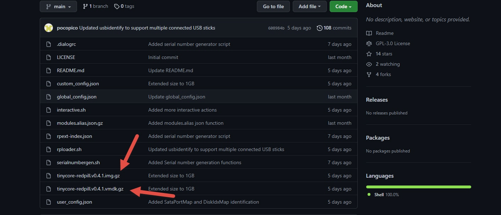Click the star icon beside 14 stars
This screenshot has height=215, width=501.
point(369,54)
